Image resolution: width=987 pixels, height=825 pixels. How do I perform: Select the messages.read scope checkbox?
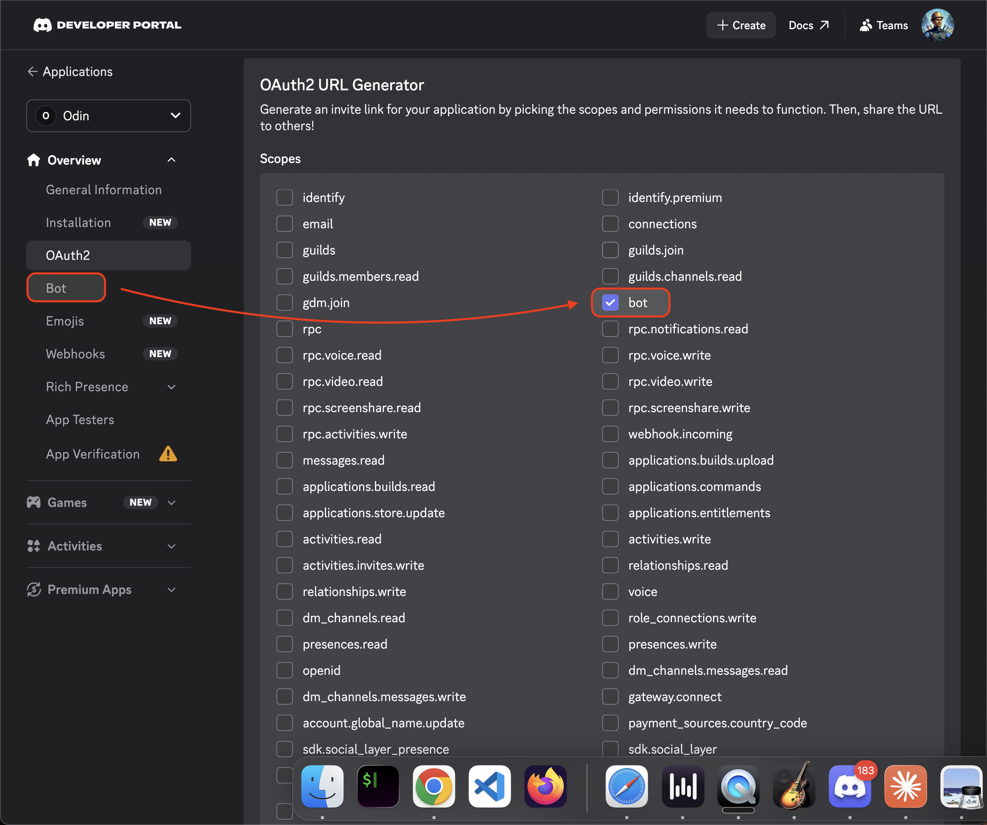[x=284, y=460]
